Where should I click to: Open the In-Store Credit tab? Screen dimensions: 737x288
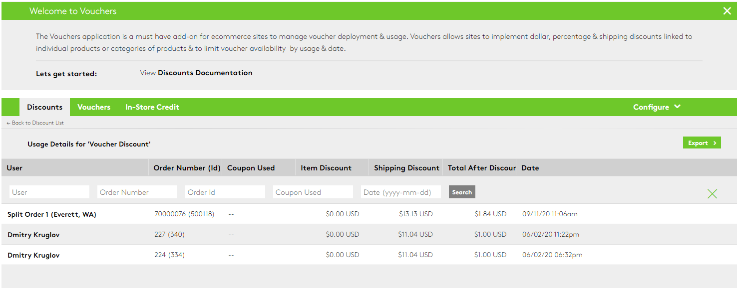click(x=152, y=107)
